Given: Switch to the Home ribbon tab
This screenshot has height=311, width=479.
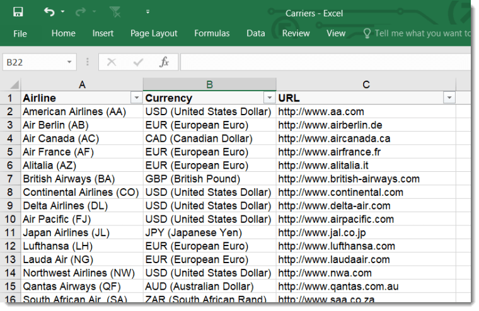Looking at the screenshot, I should 64,33.
